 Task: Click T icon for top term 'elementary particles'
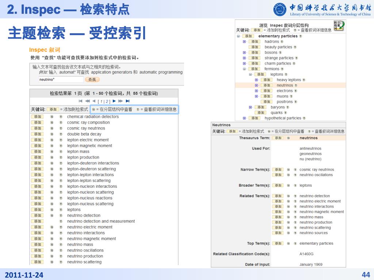tap(295, 244)
